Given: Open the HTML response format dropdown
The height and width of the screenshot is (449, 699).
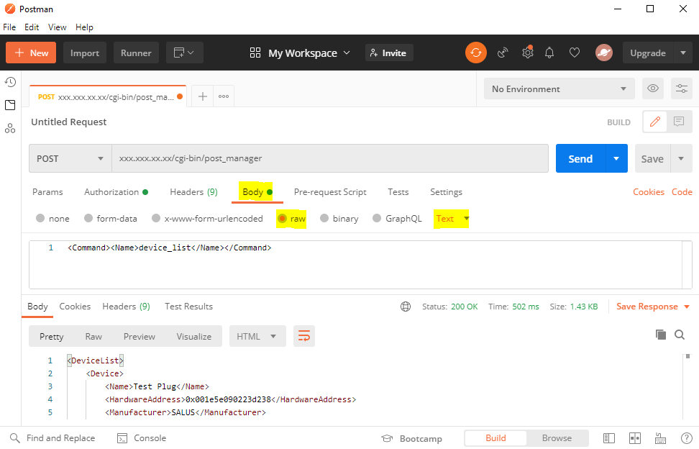Looking at the screenshot, I should (x=257, y=336).
